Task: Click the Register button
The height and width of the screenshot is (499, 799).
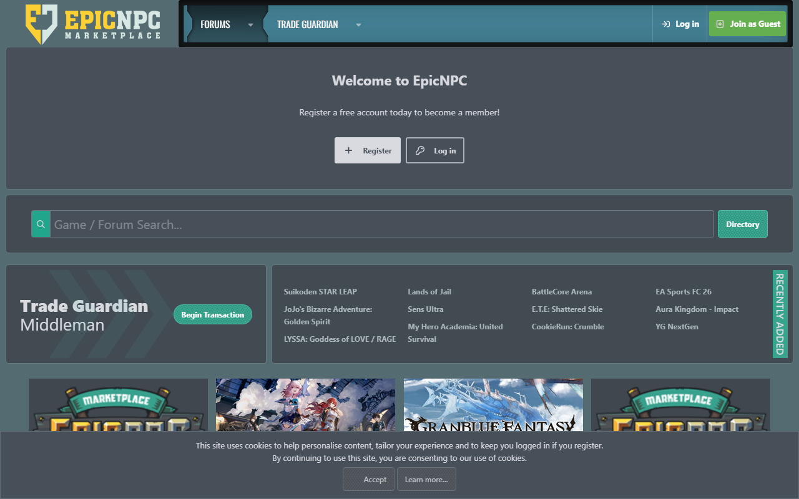Action: pos(368,150)
